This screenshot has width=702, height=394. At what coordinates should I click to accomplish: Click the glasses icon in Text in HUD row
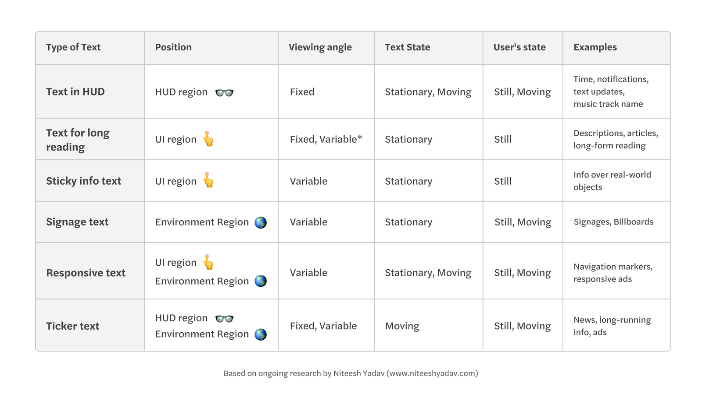[x=224, y=92]
